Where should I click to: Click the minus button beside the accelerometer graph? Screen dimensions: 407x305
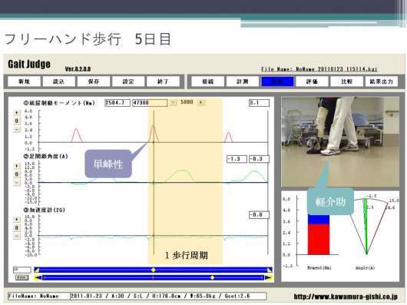coord(17,236)
